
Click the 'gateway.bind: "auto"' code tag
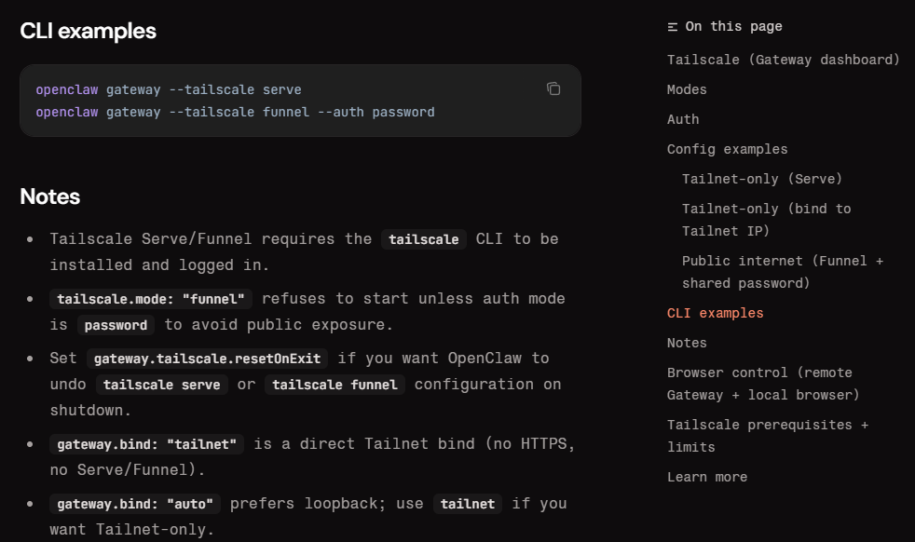(135, 504)
